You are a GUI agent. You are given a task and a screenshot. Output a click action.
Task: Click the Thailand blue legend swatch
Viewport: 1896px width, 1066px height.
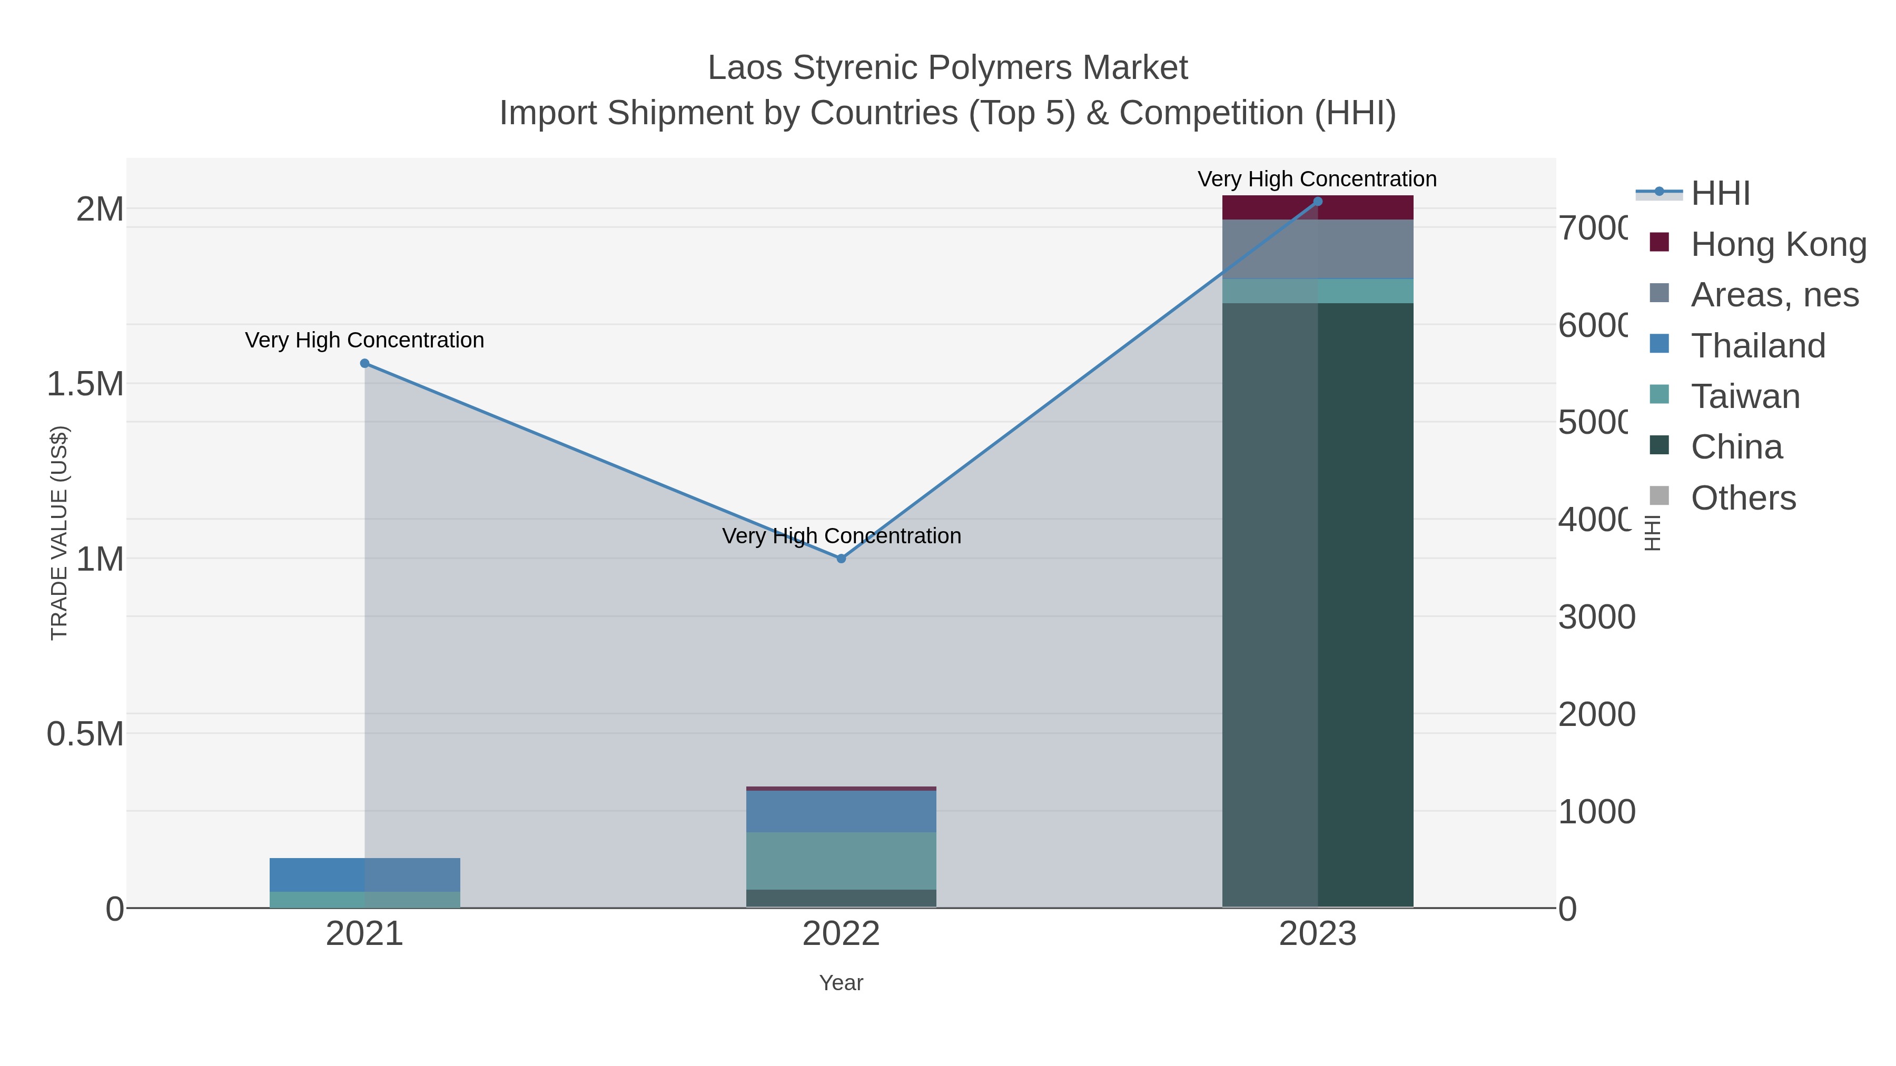(1659, 344)
